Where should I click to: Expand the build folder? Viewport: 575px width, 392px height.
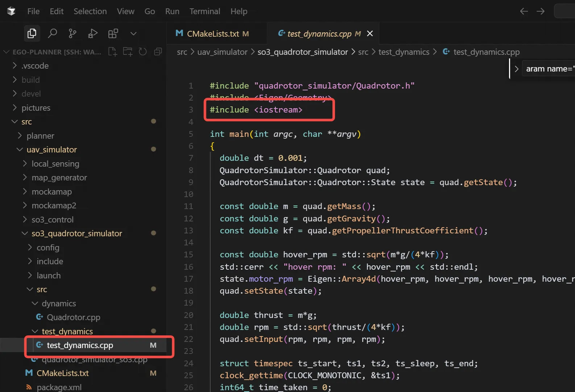coord(30,80)
